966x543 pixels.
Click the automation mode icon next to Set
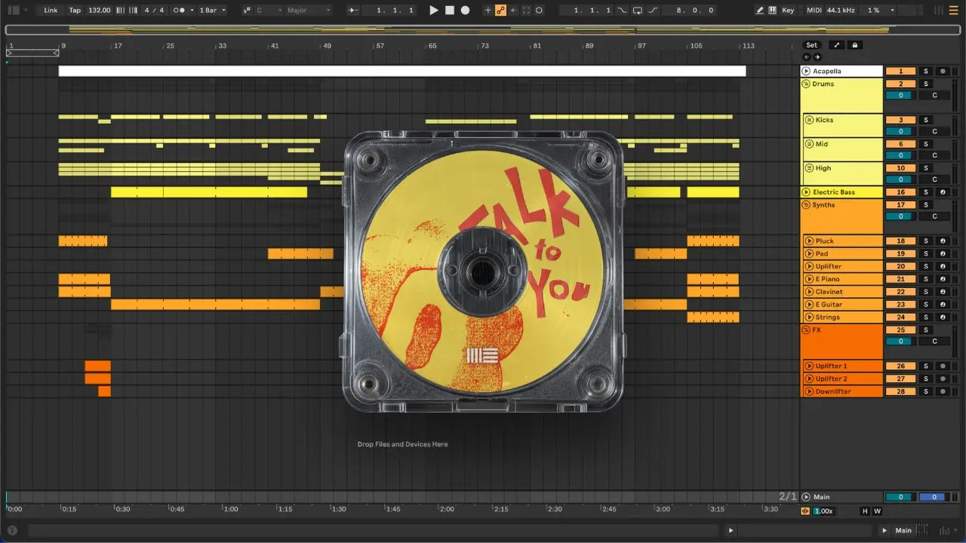(837, 45)
